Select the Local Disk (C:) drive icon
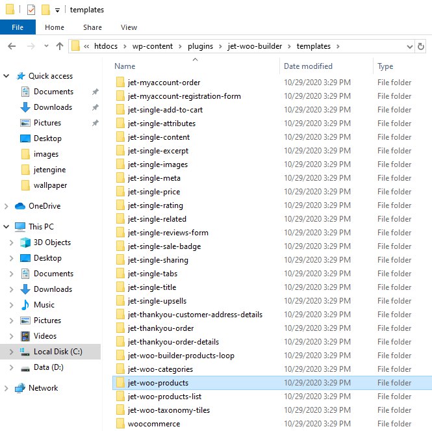 pos(25,352)
